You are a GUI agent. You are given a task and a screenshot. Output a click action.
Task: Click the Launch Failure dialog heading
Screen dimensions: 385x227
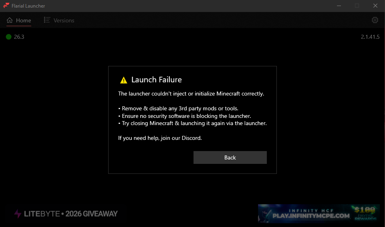(x=156, y=80)
